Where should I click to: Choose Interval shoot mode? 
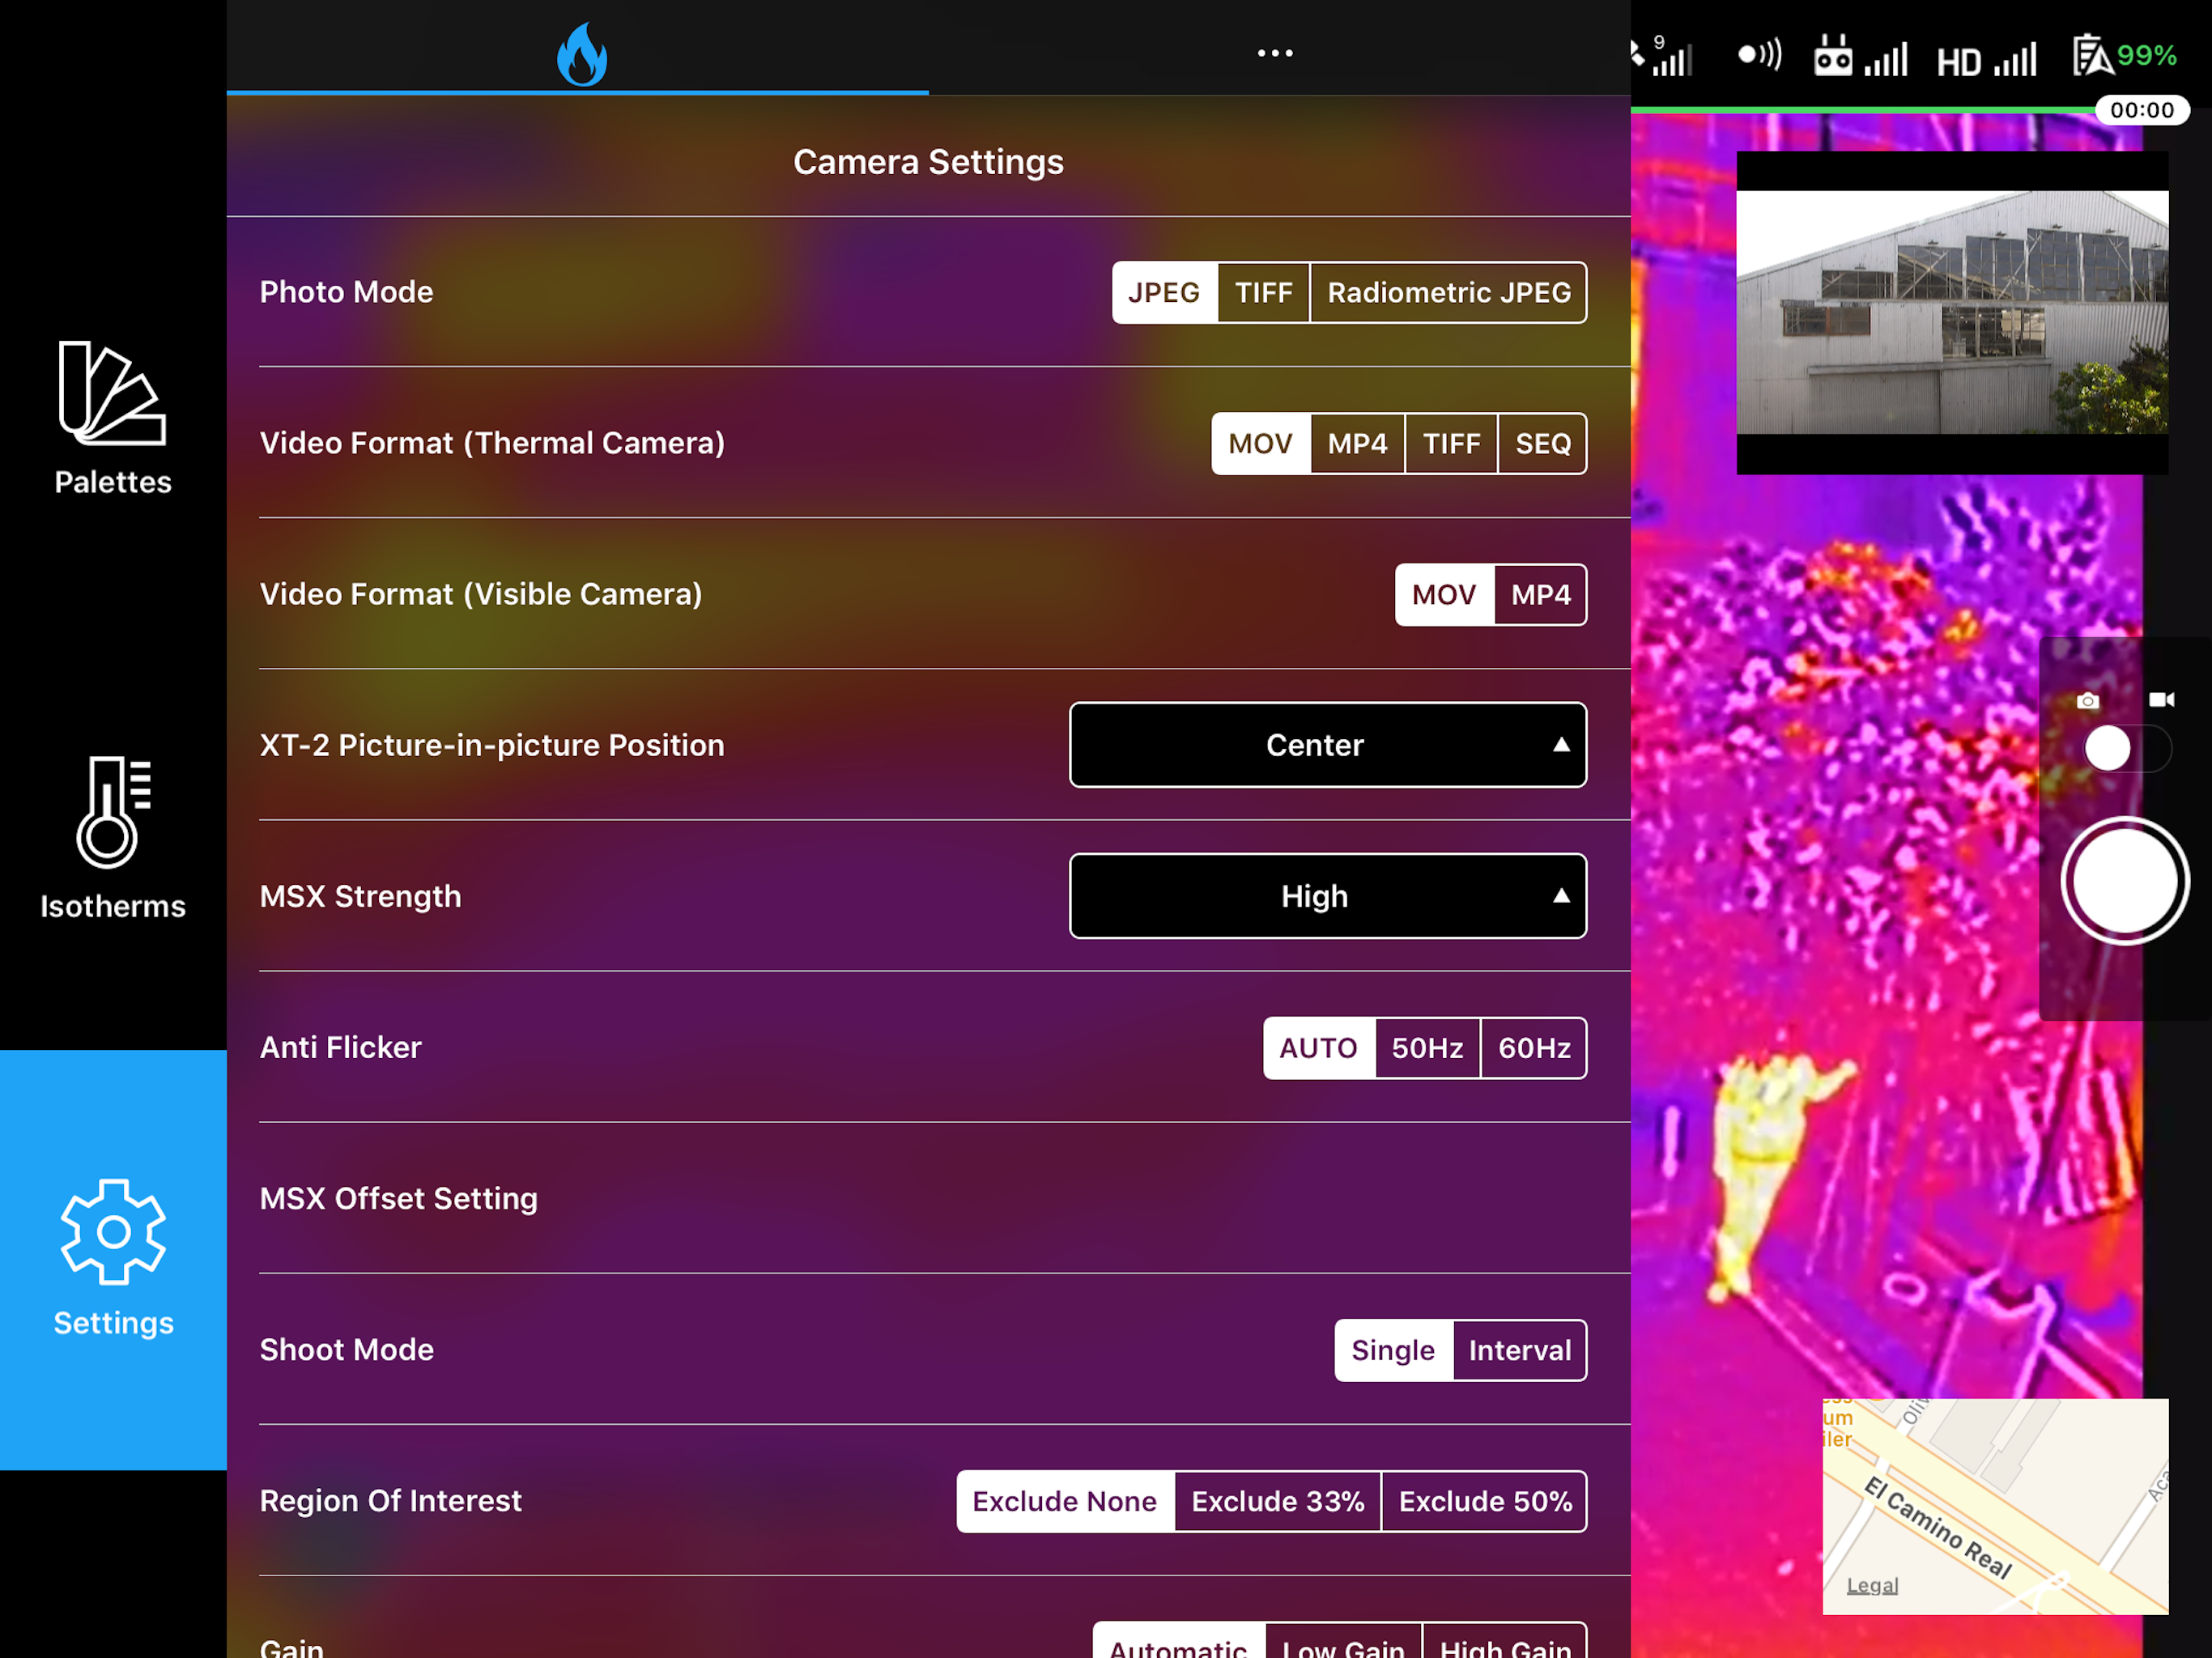point(1518,1350)
